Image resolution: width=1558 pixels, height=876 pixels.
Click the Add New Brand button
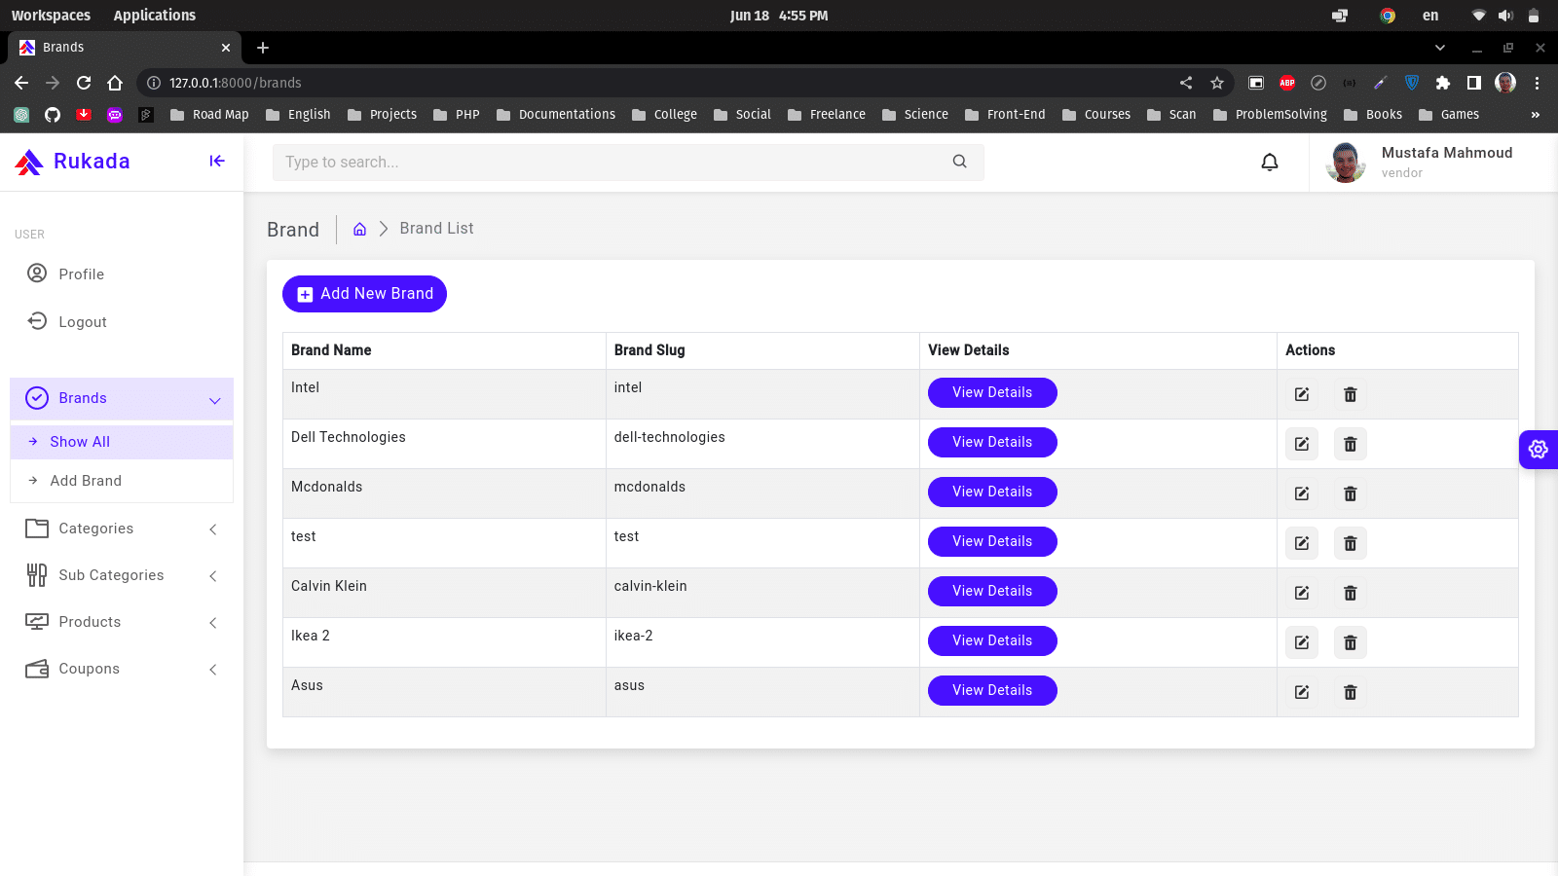pos(364,294)
